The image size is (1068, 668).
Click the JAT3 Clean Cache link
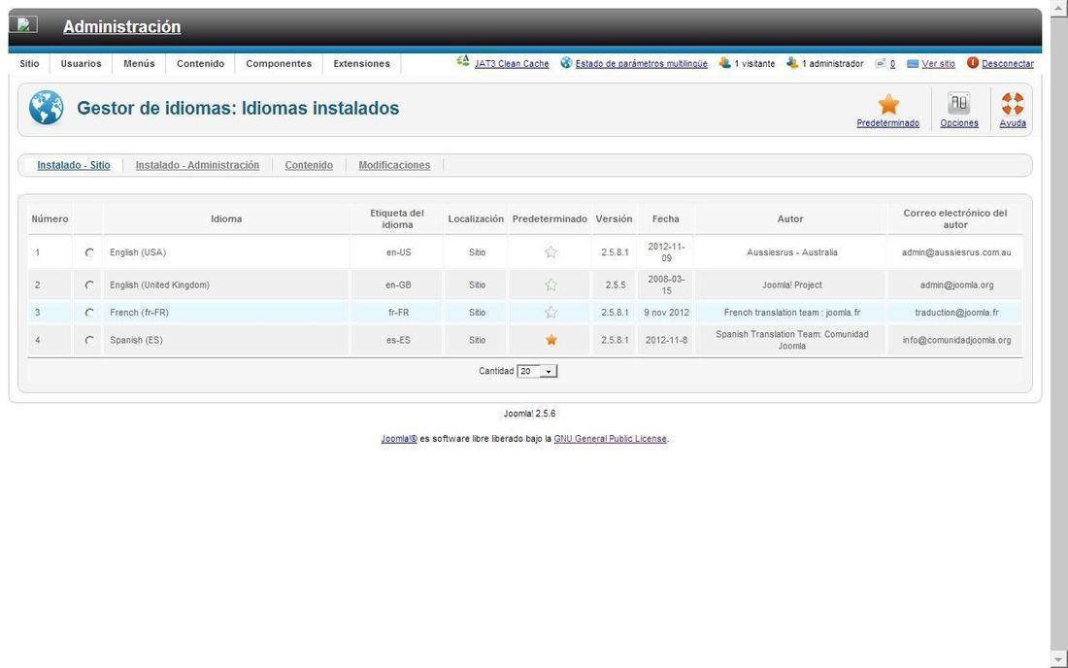click(x=512, y=63)
